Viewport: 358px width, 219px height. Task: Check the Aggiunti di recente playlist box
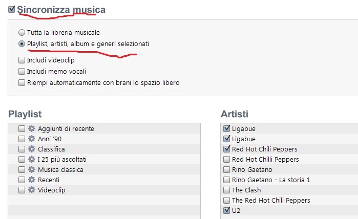[22, 128]
